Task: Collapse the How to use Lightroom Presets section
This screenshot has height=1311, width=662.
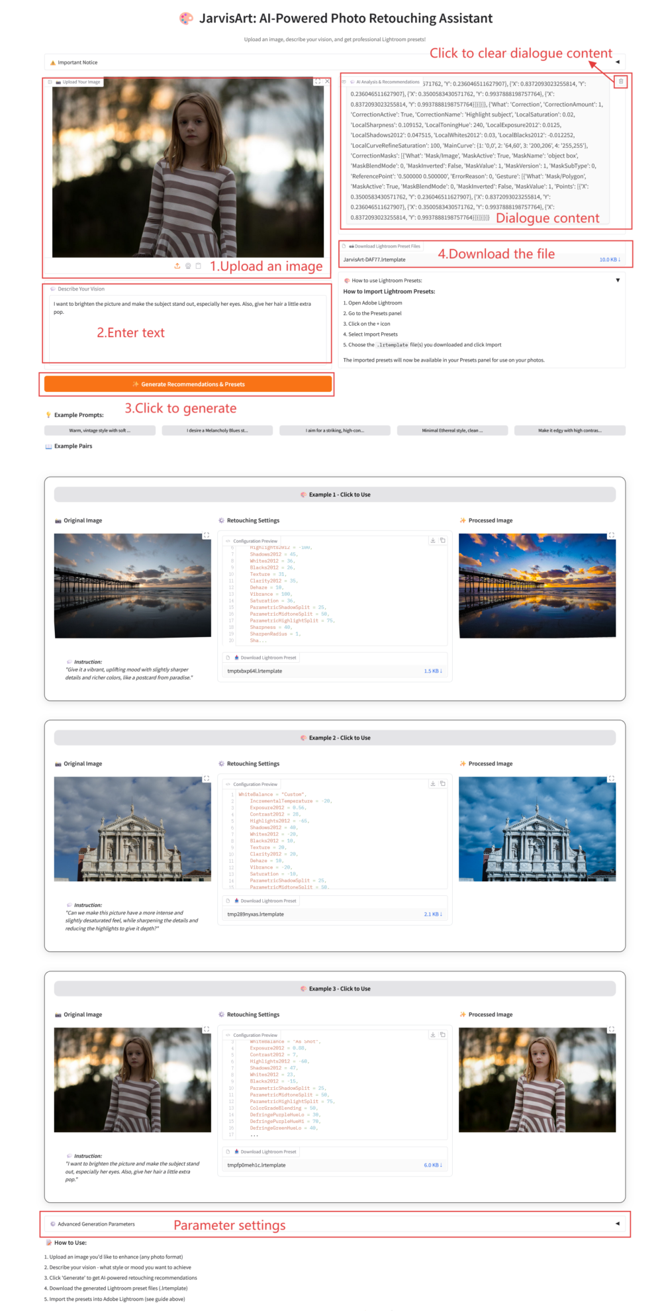Action: click(x=618, y=280)
